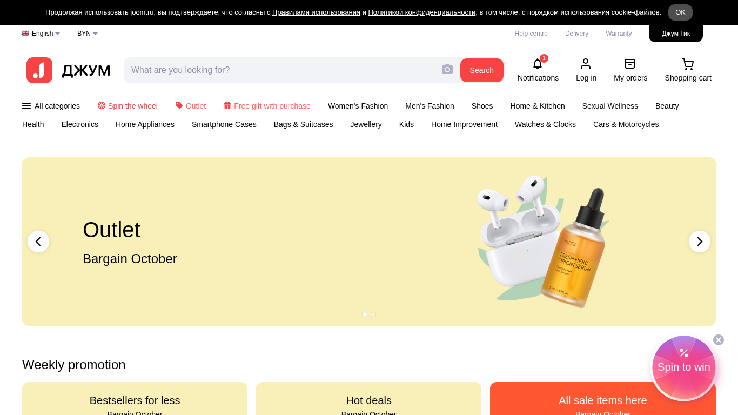Viewport: 738px width, 415px height.
Task: Click the Log in person icon
Action: pyautogui.click(x=586, y=64)
